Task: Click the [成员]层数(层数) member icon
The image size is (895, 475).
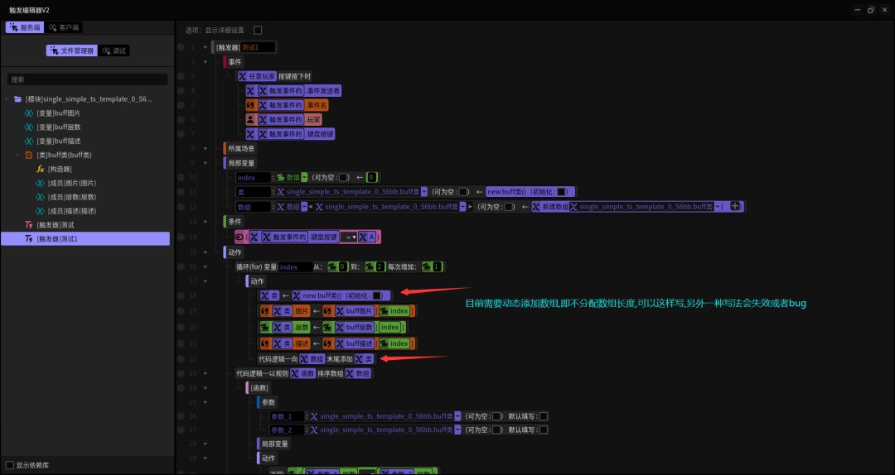Action: pos(40,197)
